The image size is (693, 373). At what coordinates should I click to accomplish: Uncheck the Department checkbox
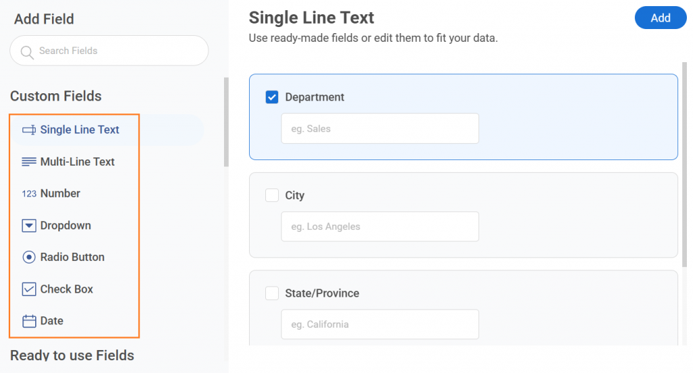point(272,97)
